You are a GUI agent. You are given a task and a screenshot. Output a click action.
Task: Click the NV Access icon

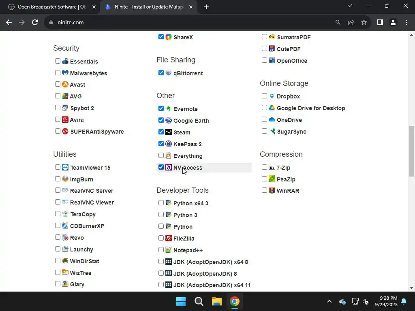point(169,167)
